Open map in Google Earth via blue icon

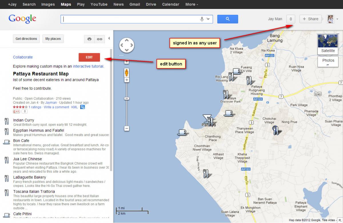pyautogui.click(x=82, y=107)
